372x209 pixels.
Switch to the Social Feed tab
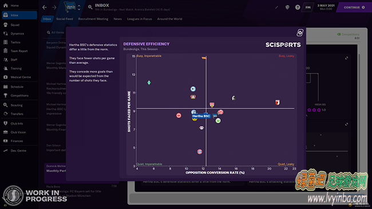point(65,19)
